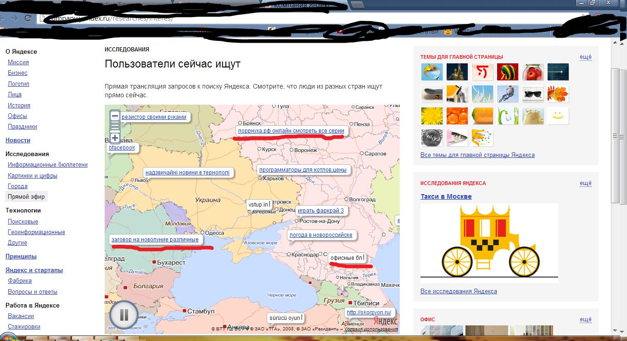Click the 'погода в новороссийске' query
The image size is (627, 341).
(321, 235)
